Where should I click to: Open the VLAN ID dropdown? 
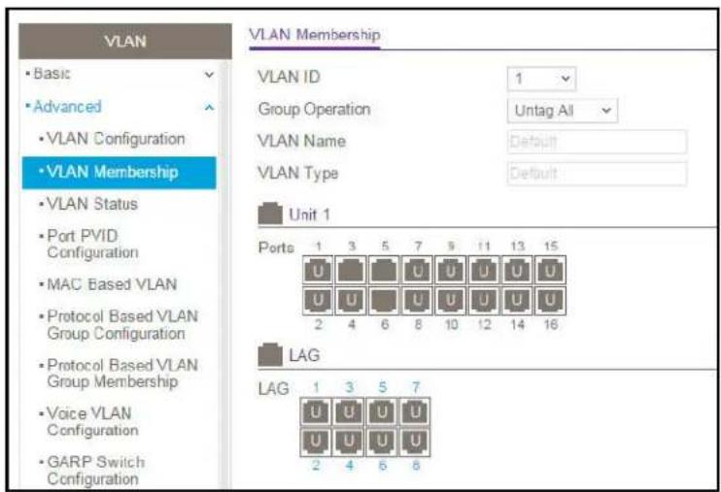[x=541, y=79]
